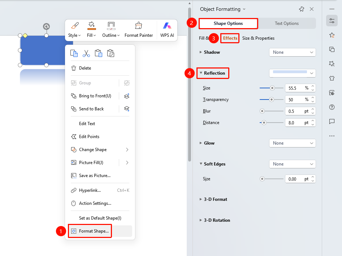Click the three-dots More sidebar icon
Screen dimensions: 342x256
coord(332,136)
